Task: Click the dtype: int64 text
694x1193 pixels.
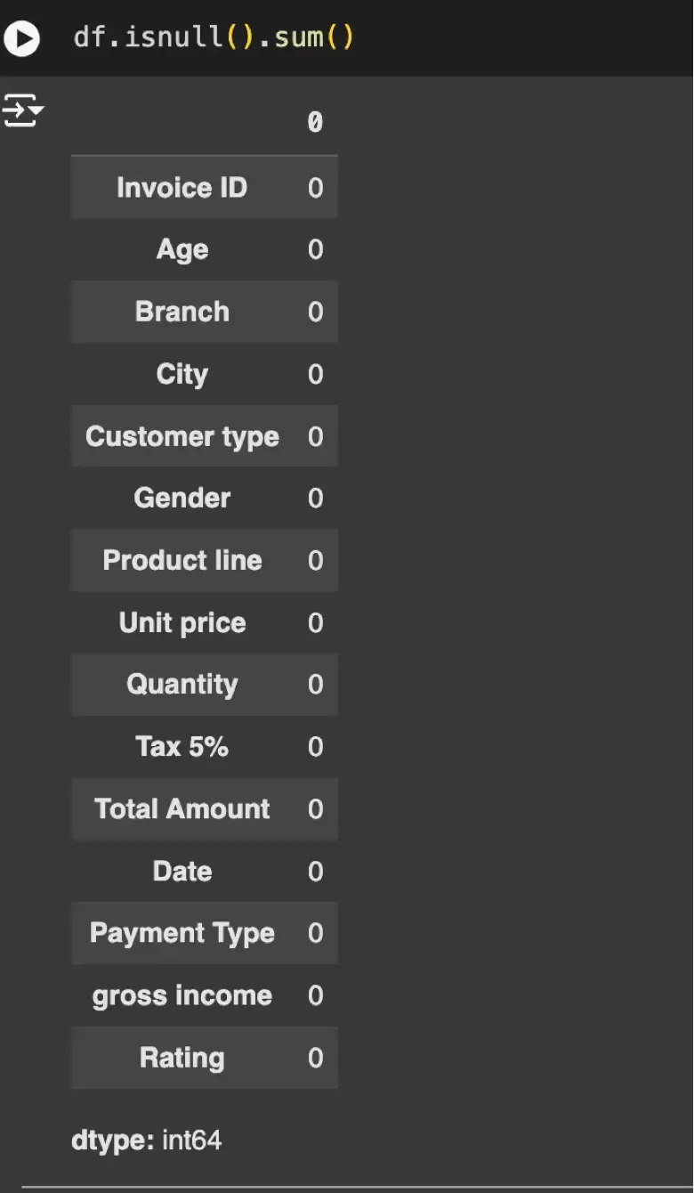Action: coord(147,1140)
